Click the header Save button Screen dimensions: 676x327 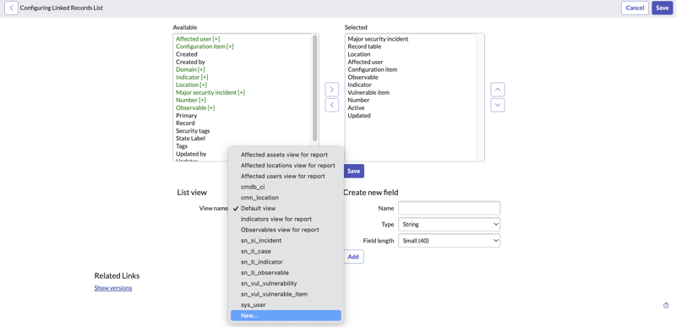point(662,8)
